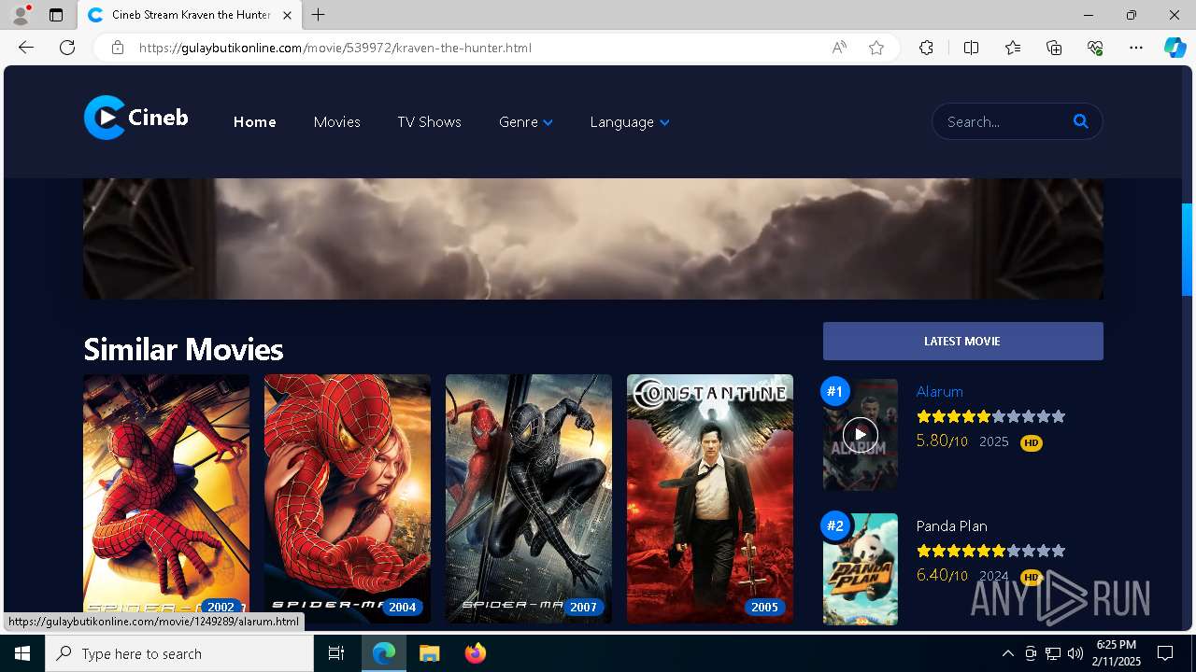Screen dimensions: 1196x672
Task: Open Spider-Man 2 2004 poster
Action: [348, 498]
